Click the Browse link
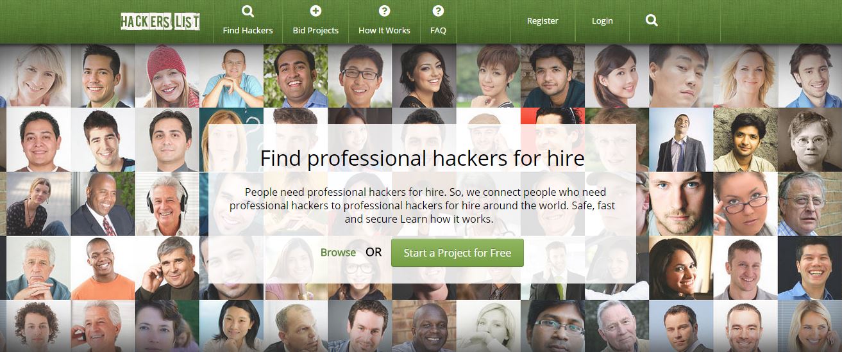This screenshot has height=352, width=842. point(338,252)
